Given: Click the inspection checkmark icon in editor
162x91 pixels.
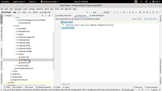Looking at the screenshot, I should coord(157,22).
